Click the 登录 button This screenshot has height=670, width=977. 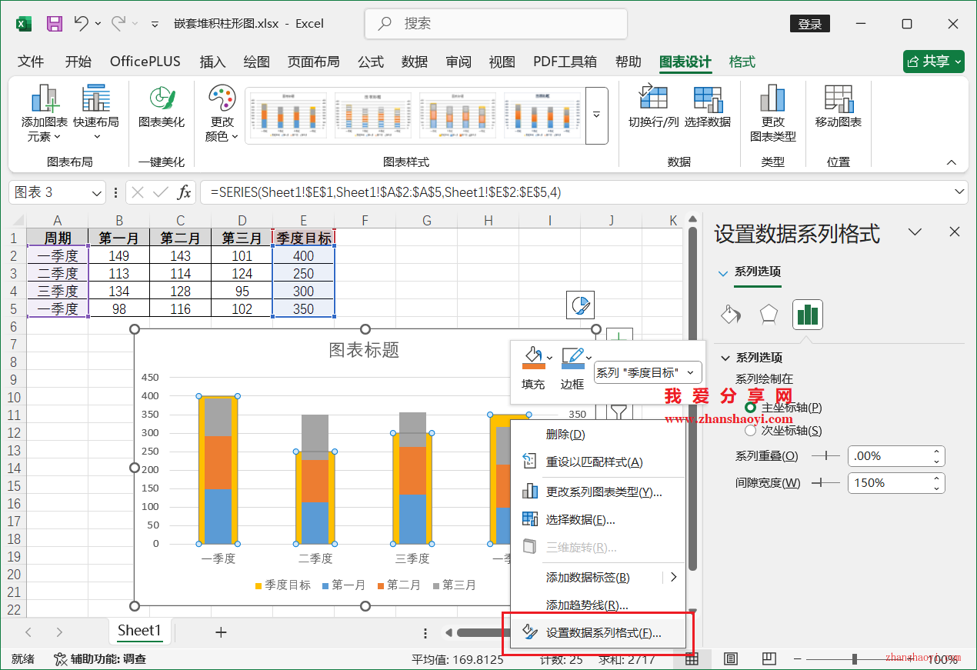pyautogui.click(x=809, y=24)
